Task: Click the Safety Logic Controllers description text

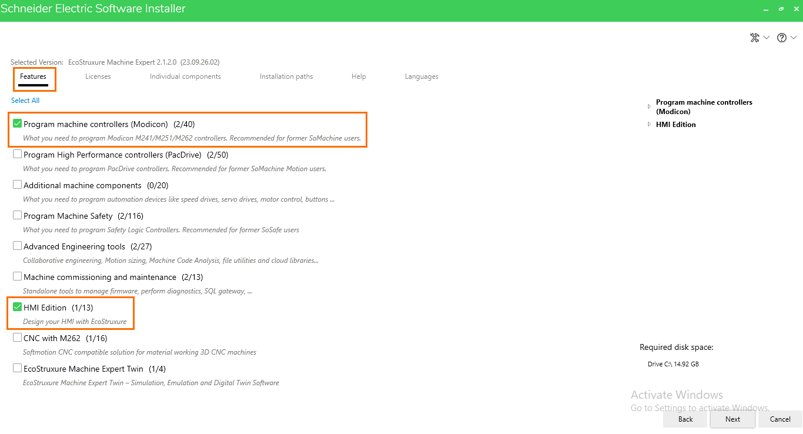Action: pyautogui.click(x=161, y=230)
